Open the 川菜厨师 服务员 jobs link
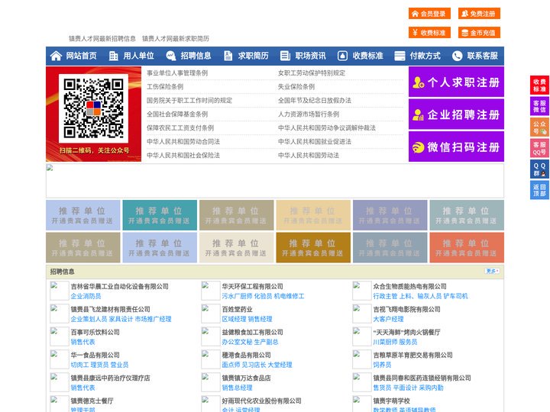The image size is (550, 412). (395, 342)
